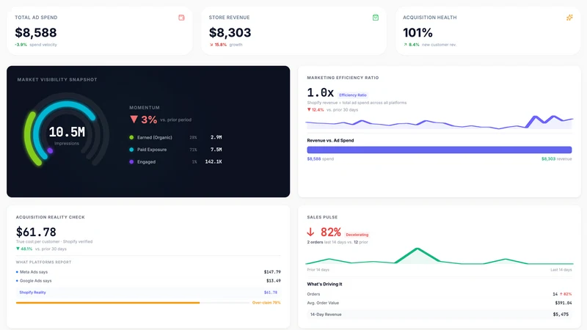Click the 15.8% growth indicator

(218, 45)
